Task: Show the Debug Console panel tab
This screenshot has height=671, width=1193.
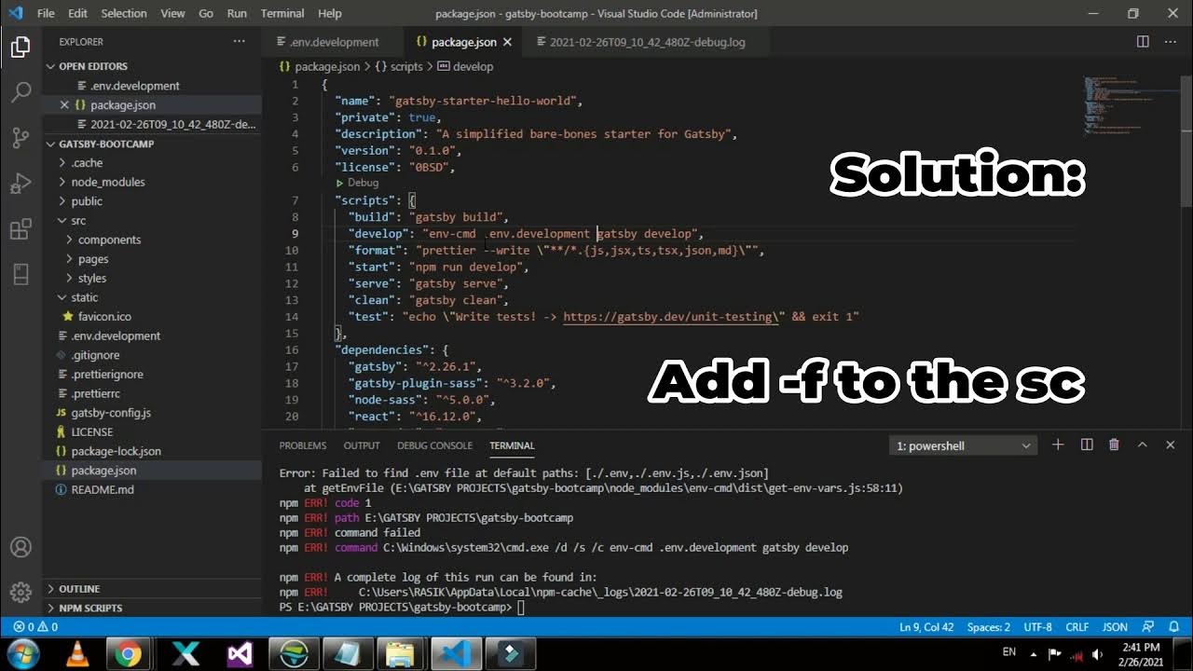Action: pyautogui.click(x=435, y=445)
